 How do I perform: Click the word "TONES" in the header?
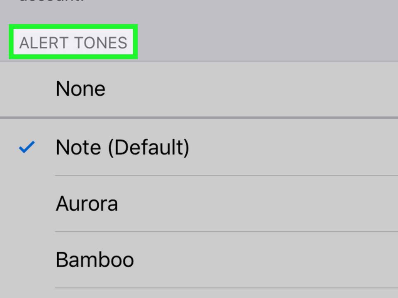pyautogui.click(x=100, y=43)
